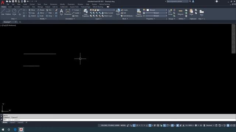This screenshot has width=236, height=132.
Task: Expand the Annotation panel dropdown
Action: tap(70, 19)
